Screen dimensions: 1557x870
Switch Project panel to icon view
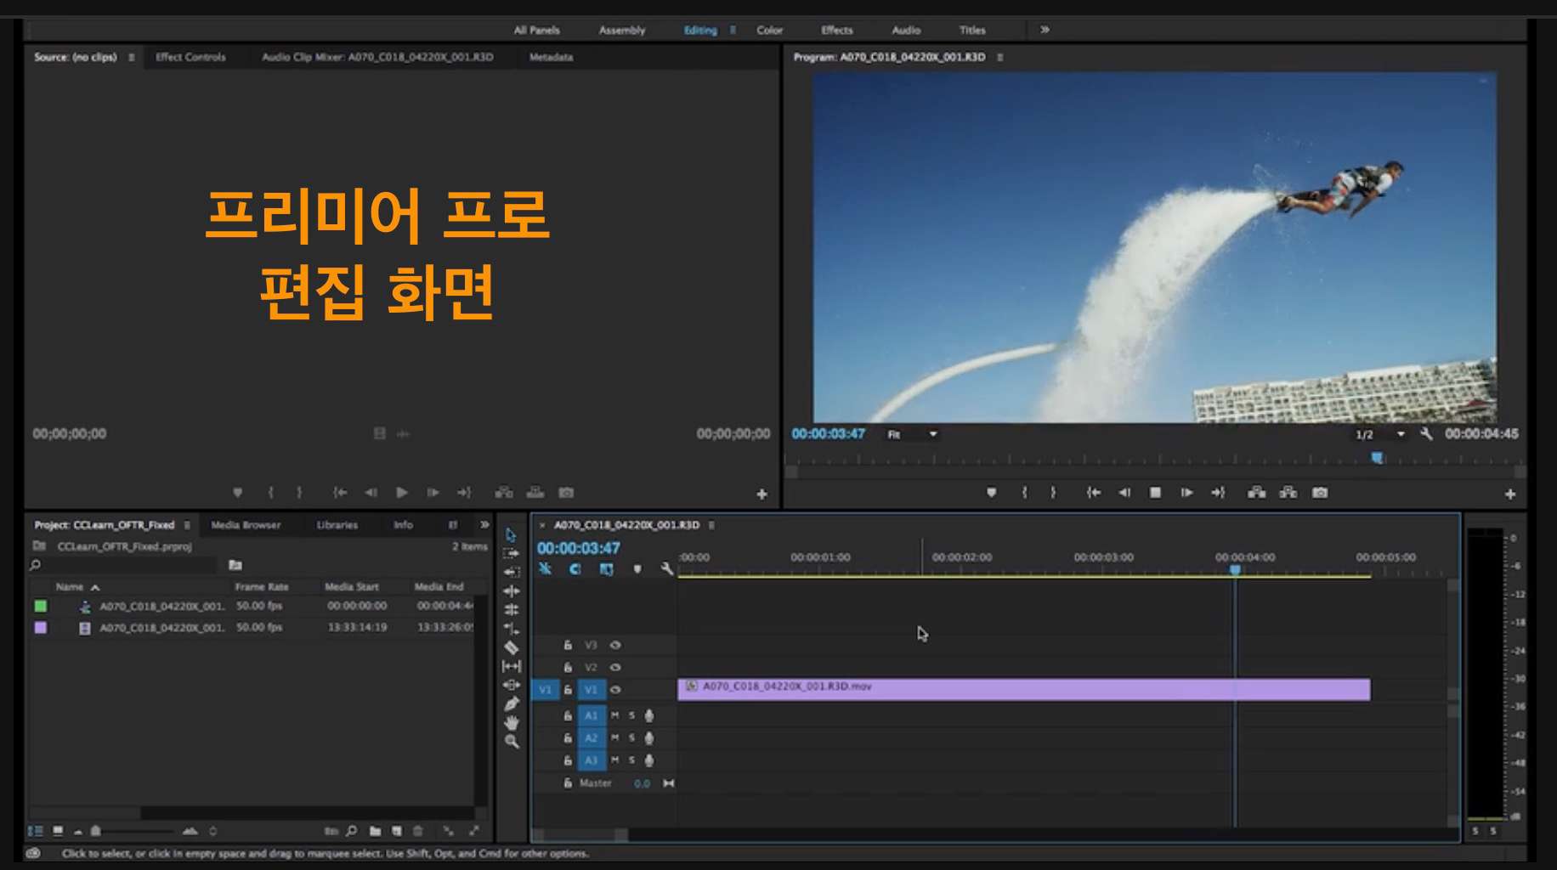[58, 831]
